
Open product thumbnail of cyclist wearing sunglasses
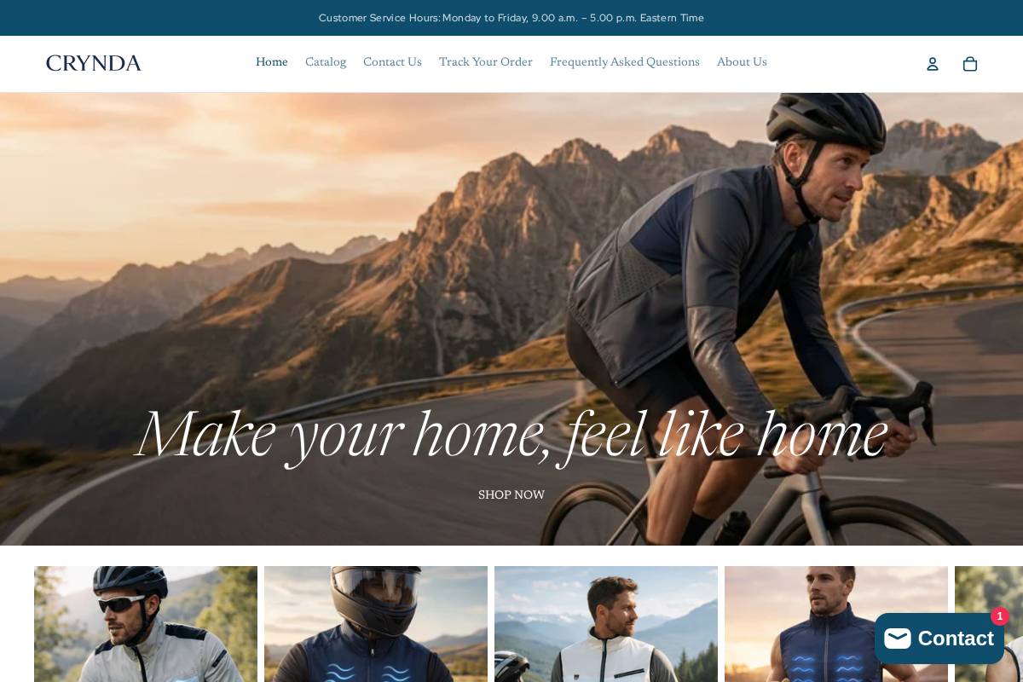coord(146,624)
